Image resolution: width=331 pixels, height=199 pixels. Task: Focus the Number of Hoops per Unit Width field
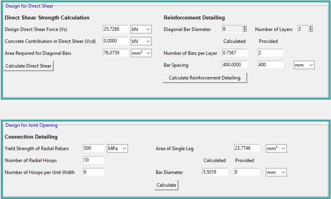point(93,172)
